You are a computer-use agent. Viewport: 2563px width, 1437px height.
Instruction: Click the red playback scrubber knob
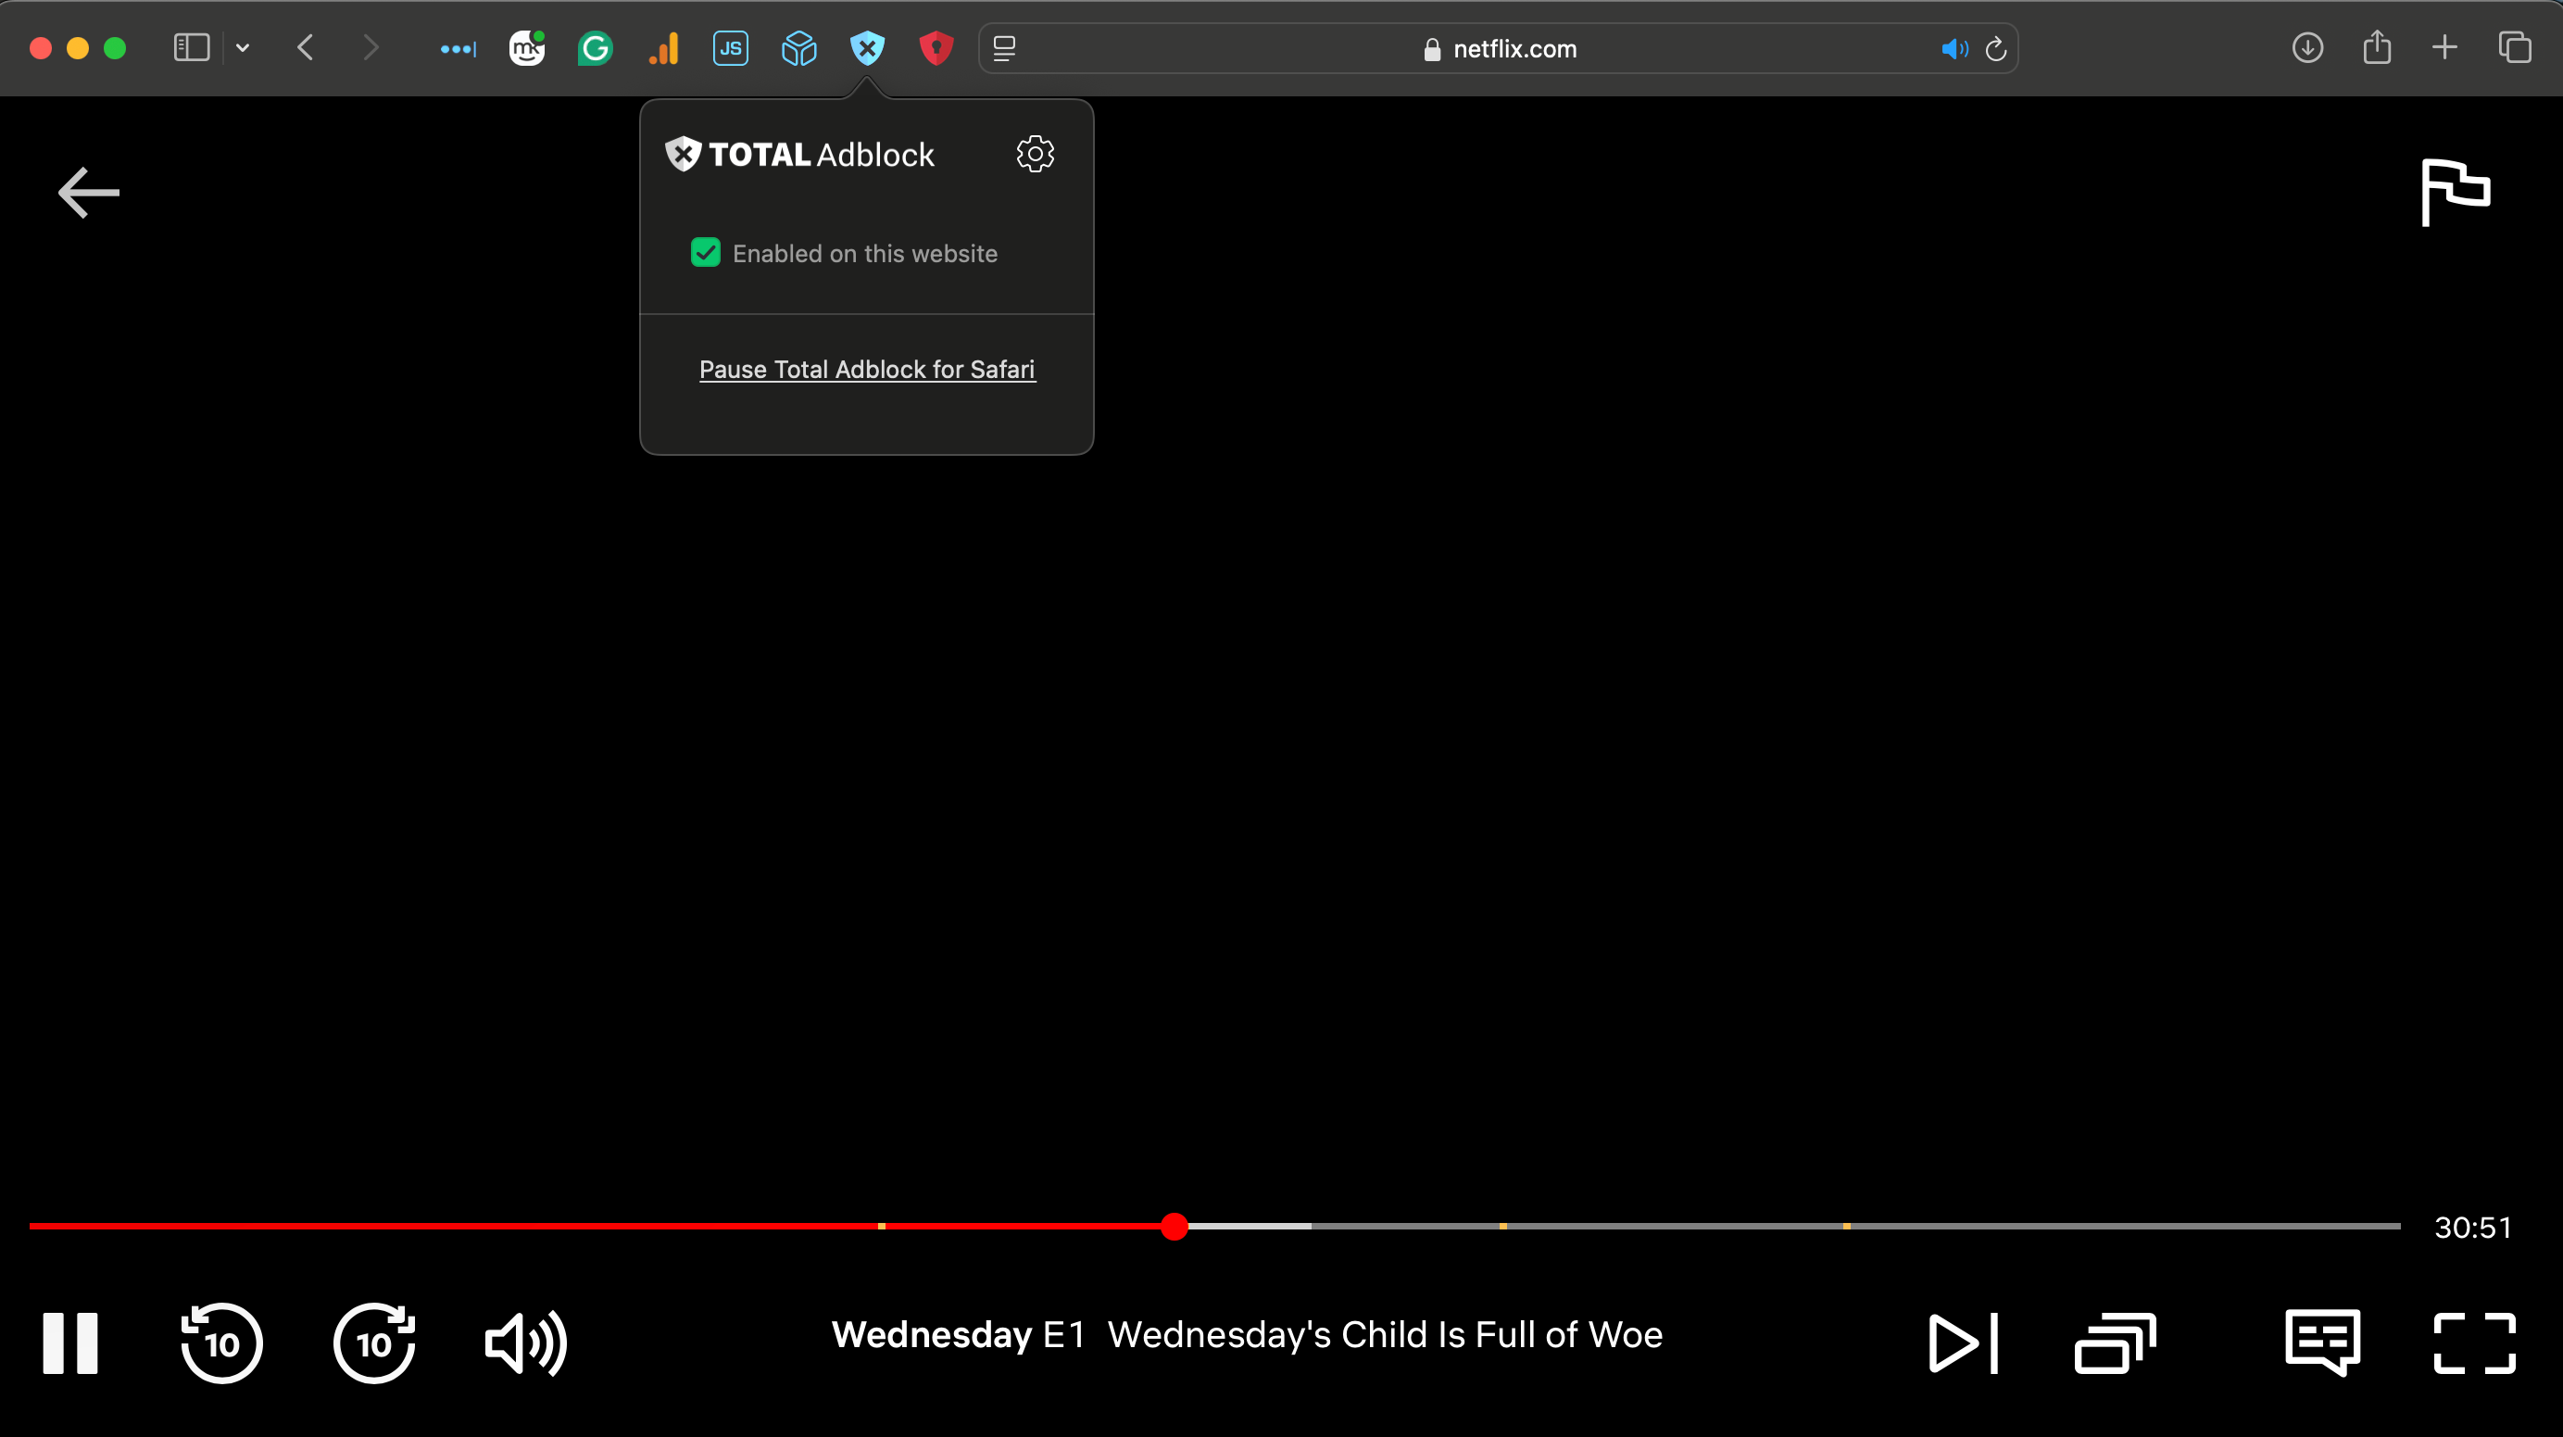pos(1174,1226)
